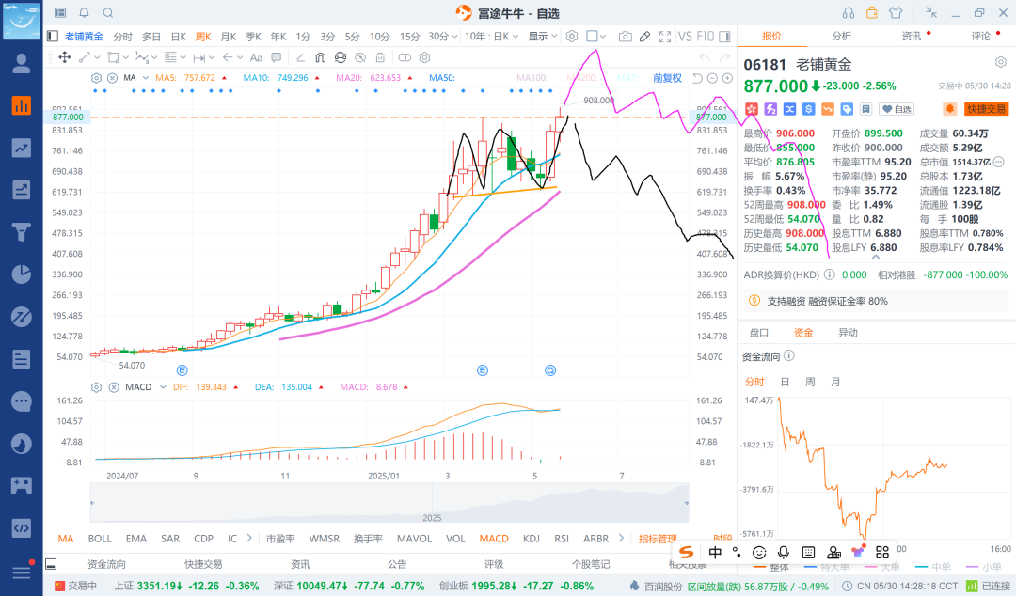
Task: Open the 10年:日K range dropdown
Action: pyautogui.click(x=492, y=37)
